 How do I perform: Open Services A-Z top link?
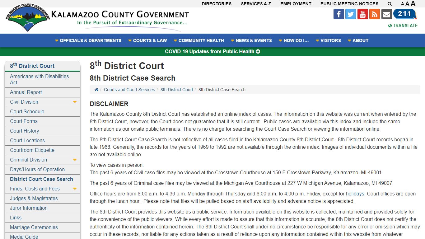tap(256, 4)
